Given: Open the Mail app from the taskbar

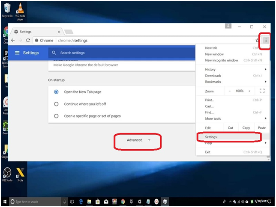Looking at the screenshot, I should point(106,201).
